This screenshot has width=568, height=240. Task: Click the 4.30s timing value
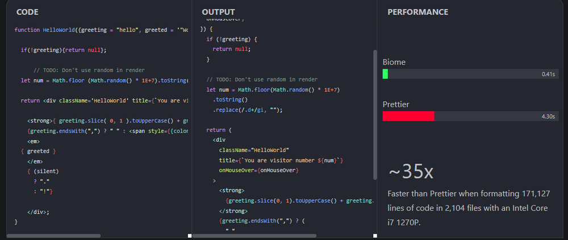(548, 116)
